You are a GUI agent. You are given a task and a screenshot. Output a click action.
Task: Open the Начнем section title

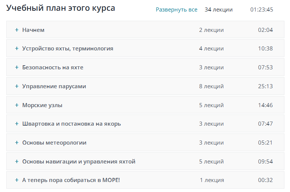33,30
